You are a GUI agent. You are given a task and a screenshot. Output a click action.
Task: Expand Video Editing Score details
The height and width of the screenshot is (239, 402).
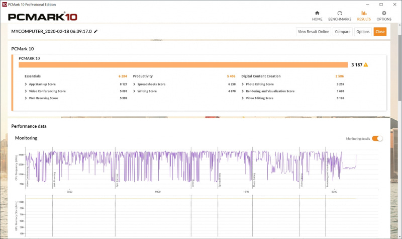pyautogui.click(x=243, y=98)
